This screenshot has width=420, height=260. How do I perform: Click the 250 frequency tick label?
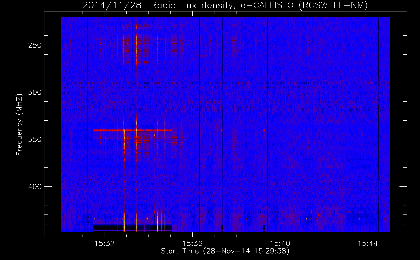(x=35, y=45)
